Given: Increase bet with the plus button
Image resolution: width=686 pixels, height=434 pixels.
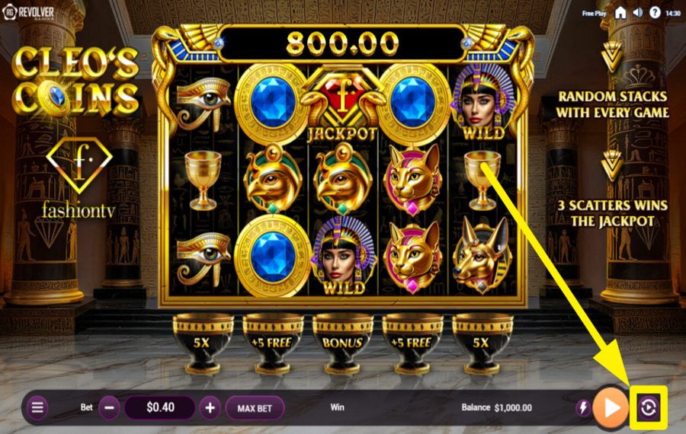Looking at the screenshot, I should pos(210,408).
